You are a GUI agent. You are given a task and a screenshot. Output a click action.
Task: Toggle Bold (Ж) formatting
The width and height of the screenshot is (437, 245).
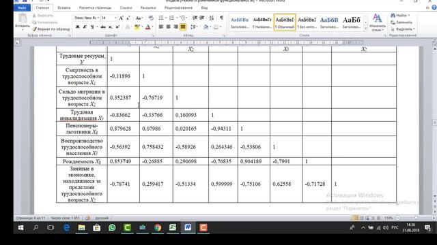[78, 27]
